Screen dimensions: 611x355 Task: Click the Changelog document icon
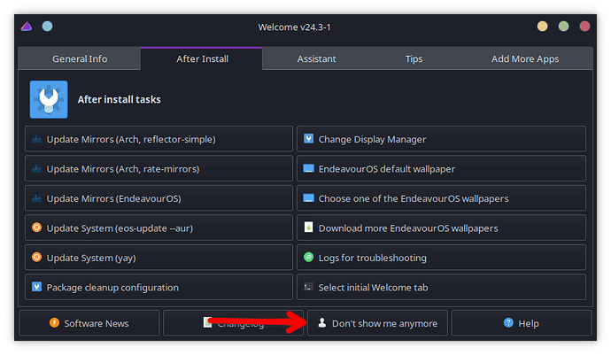208,322
